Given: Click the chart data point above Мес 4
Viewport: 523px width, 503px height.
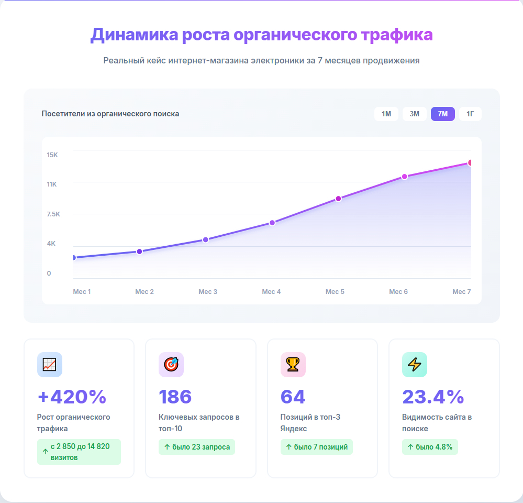Looking at the screenshot, I should (x=272, y=223).
